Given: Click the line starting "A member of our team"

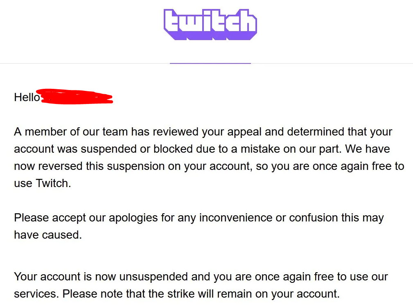Looking at the screenshot, I should 203,132.
